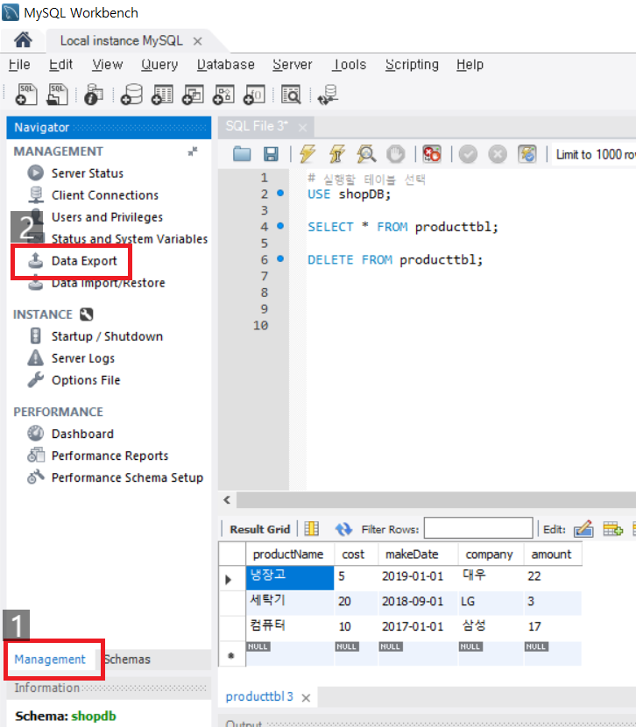Open Data Import/Restore
The width and height of the screenshot is (636, 727).
108,282
